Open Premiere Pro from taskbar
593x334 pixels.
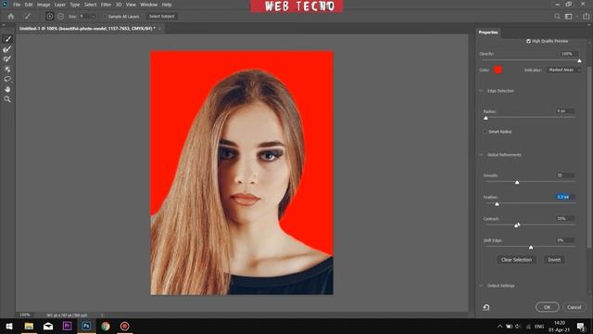67,326
